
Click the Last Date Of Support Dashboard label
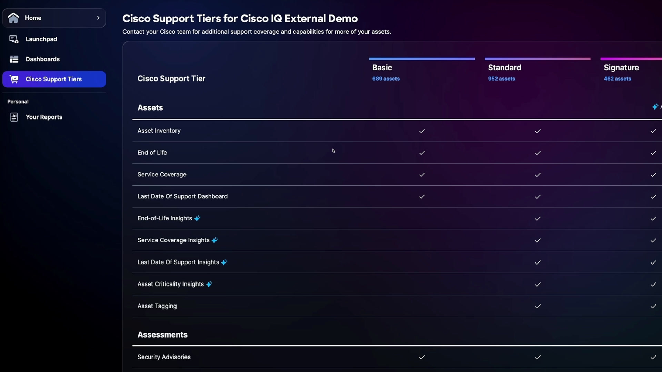coord(182,196)
